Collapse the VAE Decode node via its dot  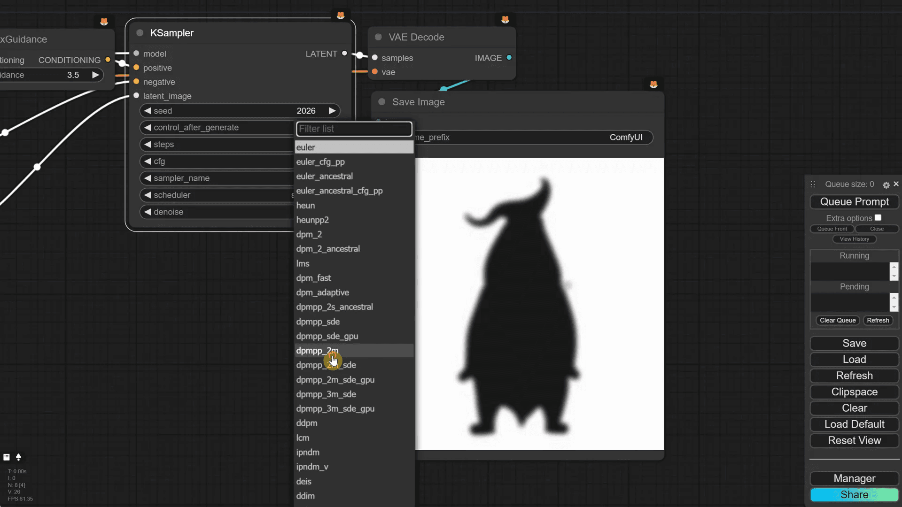[378, 37]
